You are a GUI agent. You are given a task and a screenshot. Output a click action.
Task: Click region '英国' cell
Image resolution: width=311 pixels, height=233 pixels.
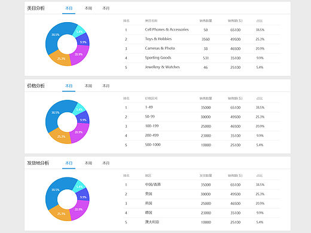[148, 203]
